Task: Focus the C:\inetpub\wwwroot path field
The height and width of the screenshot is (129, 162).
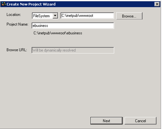Action: (x=87, y=16)
